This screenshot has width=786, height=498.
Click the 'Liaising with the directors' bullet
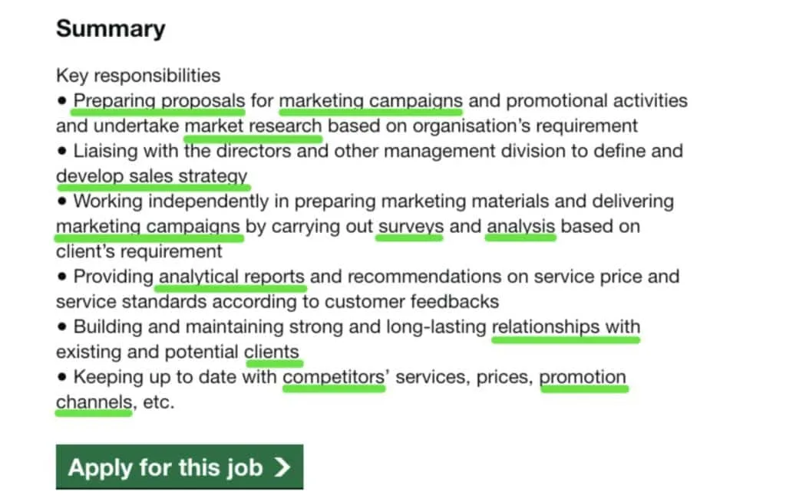tap(370, 164)
